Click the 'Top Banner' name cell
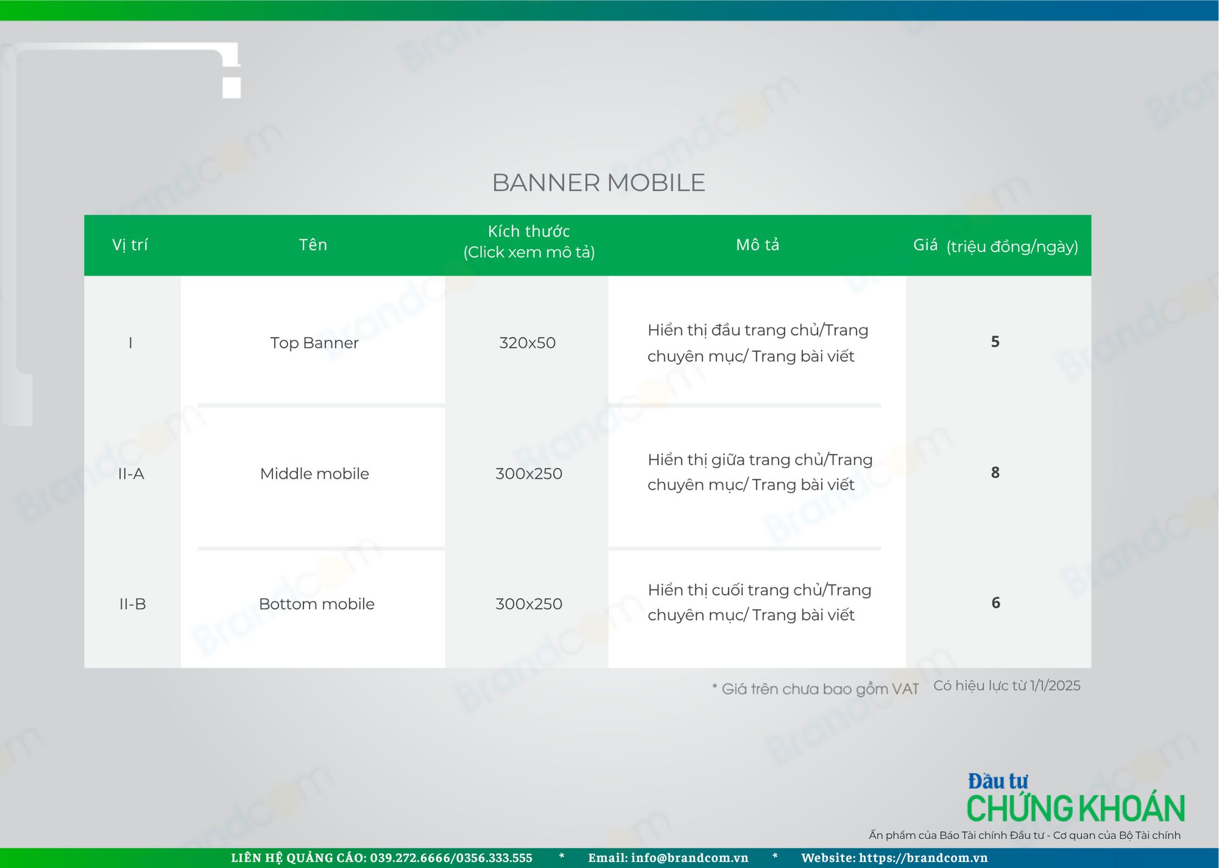The image size is (1219, 868). (315, 343)
